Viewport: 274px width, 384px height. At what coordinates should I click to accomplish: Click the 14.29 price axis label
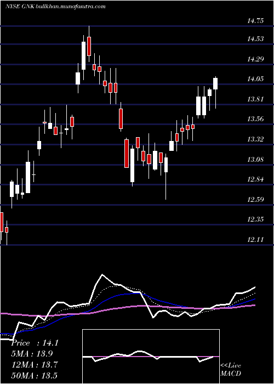tap(255, 59)
